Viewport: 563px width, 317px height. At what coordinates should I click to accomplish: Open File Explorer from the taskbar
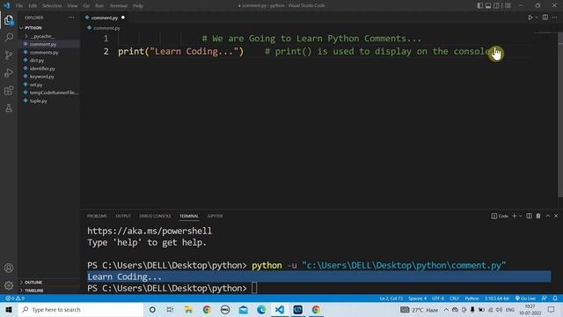[188, 309]
